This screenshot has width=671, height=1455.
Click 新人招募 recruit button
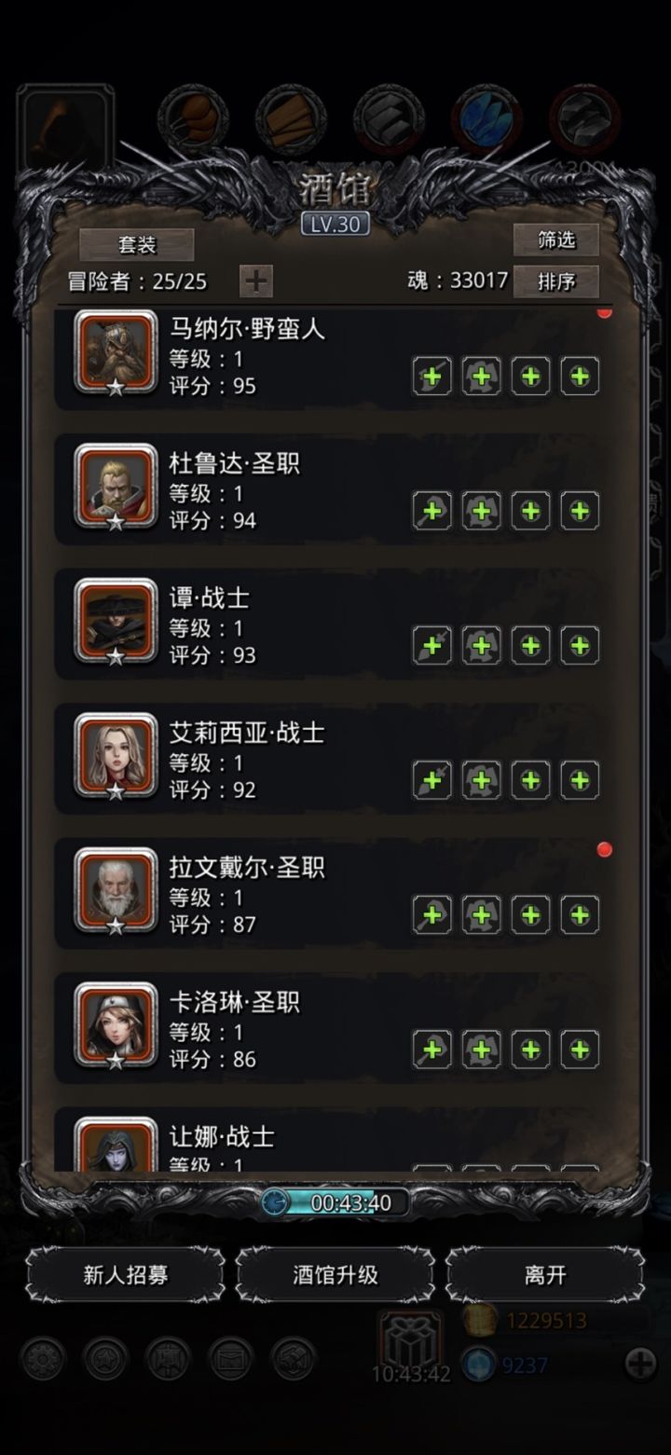pos(126,1275)
